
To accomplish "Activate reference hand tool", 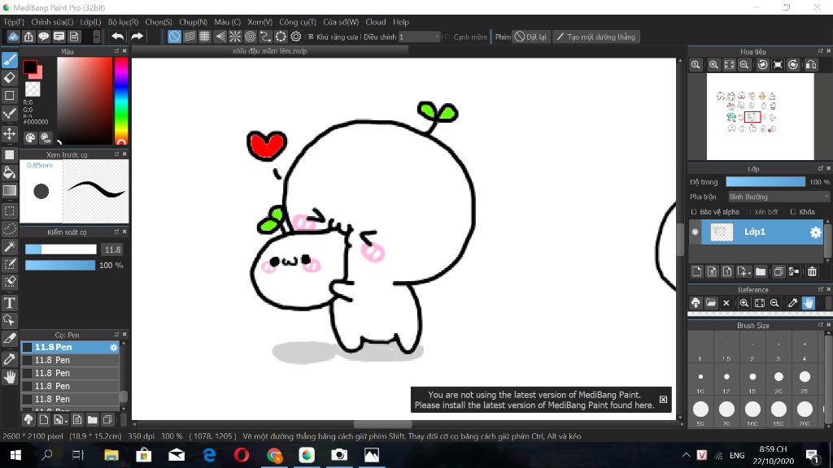I will point(808,303).
